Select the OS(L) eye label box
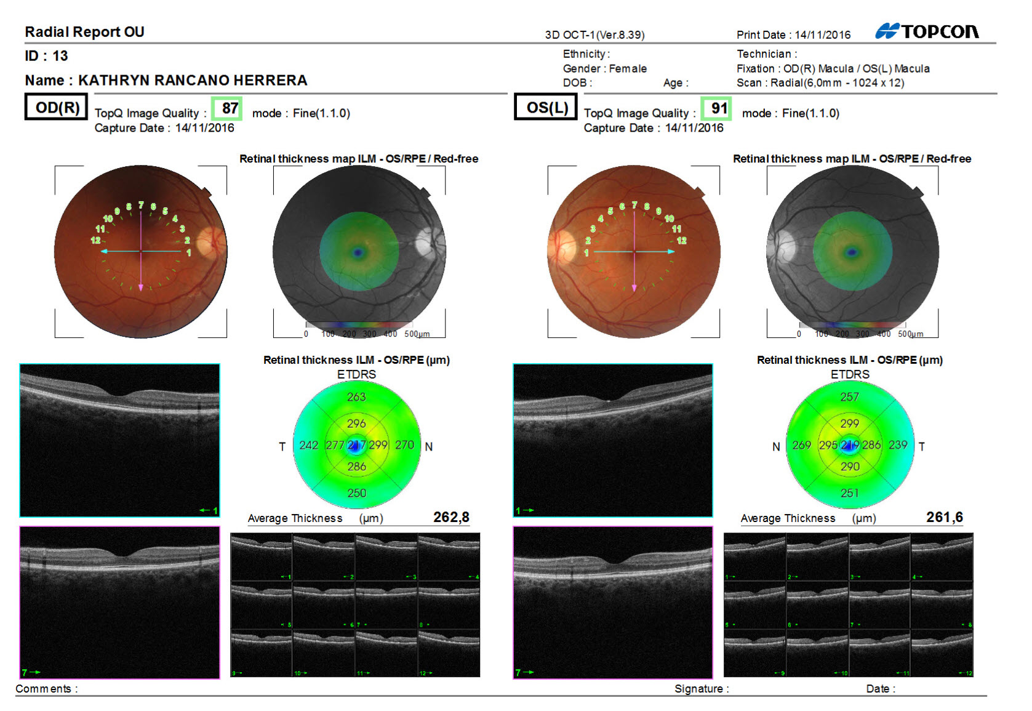Viewport: 1032px width, 711px height. click(546, 107)
